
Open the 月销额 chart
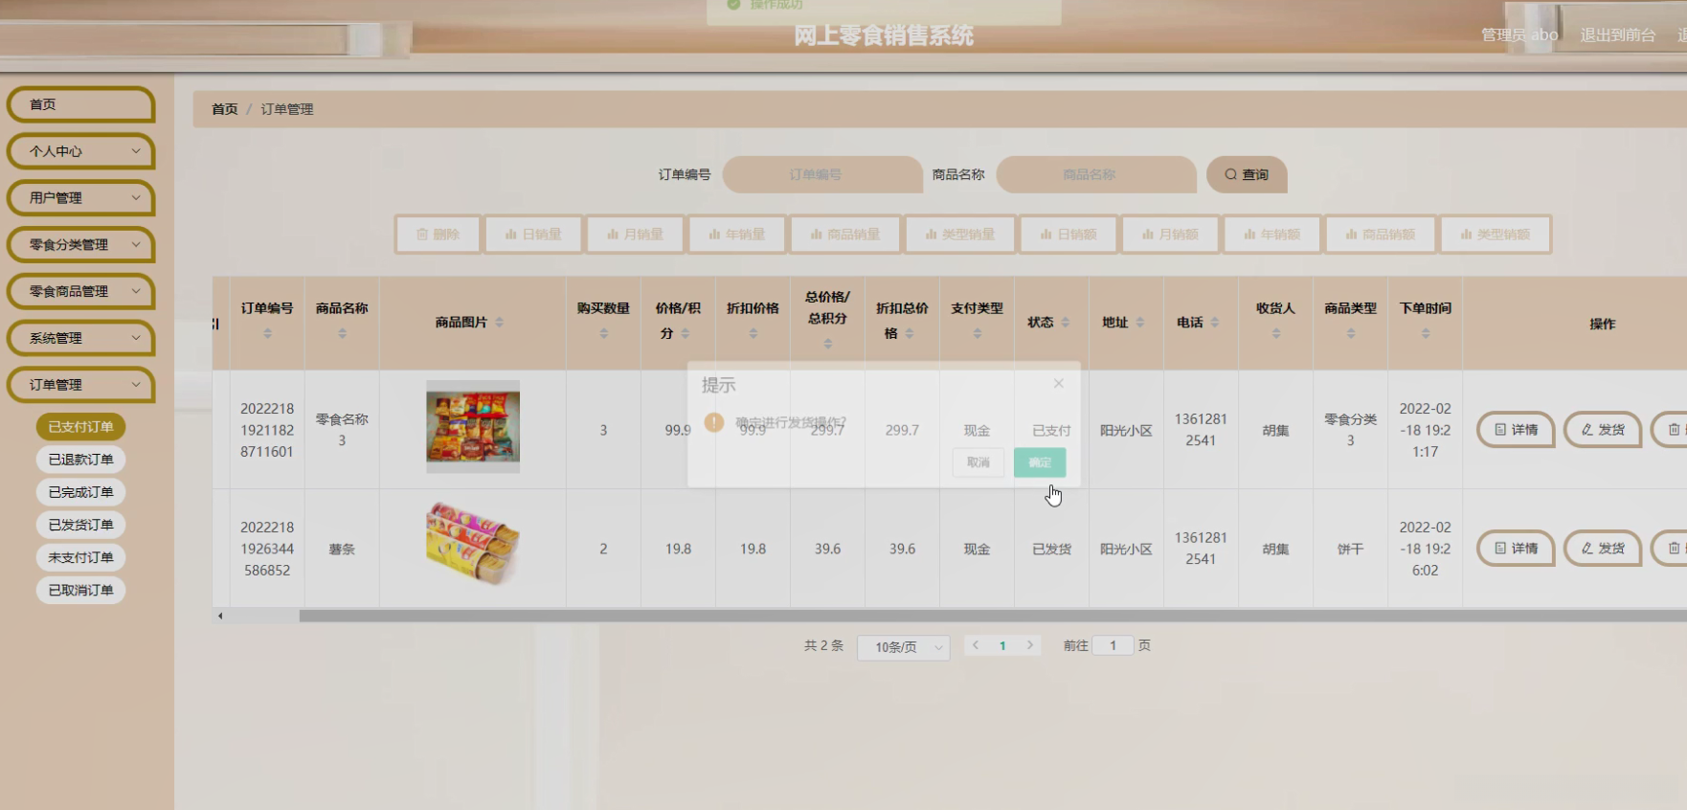point(1170,235)
